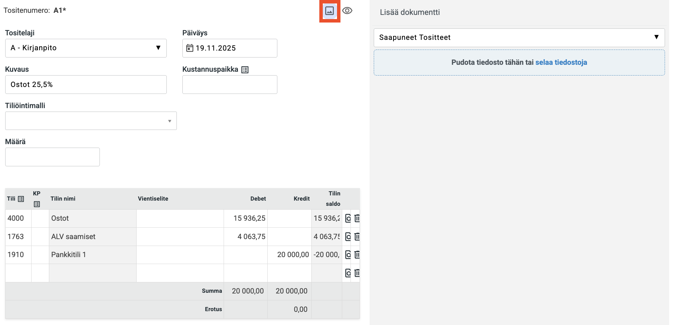The height and width of the screenshot is (325, 674).
Task: Click the copy icon on Ostot row
Action: tap(348, 218)
